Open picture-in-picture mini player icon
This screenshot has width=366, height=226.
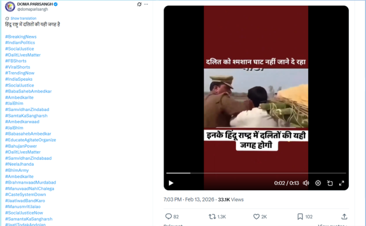[330, 183]
